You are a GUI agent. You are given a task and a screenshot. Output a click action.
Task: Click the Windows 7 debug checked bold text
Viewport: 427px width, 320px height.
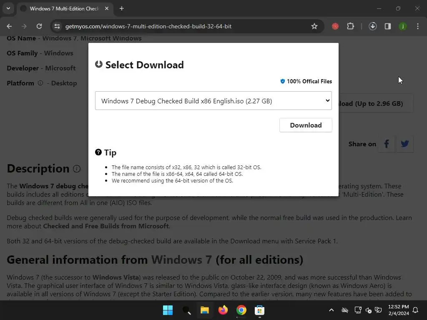(x=54, y=186)
